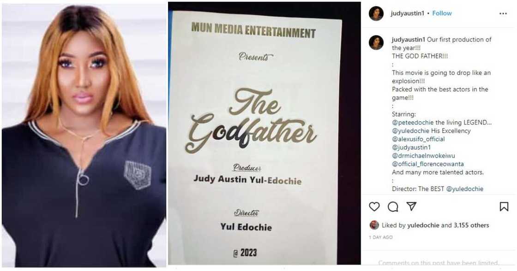Open The Godfather script cover photo
This screenshot has width=517, height=271.
(x=264, y=133)
